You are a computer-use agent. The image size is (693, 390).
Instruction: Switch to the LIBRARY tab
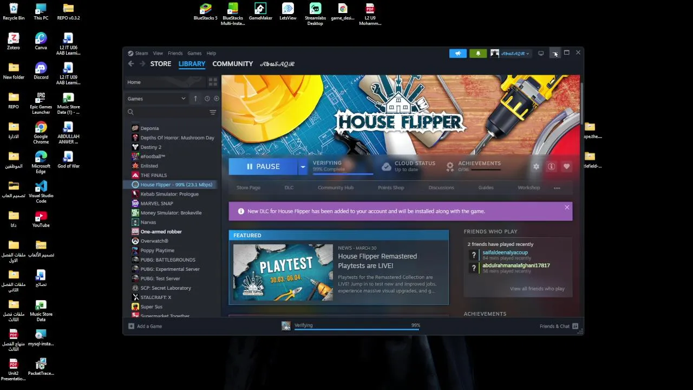coord(192,64)
